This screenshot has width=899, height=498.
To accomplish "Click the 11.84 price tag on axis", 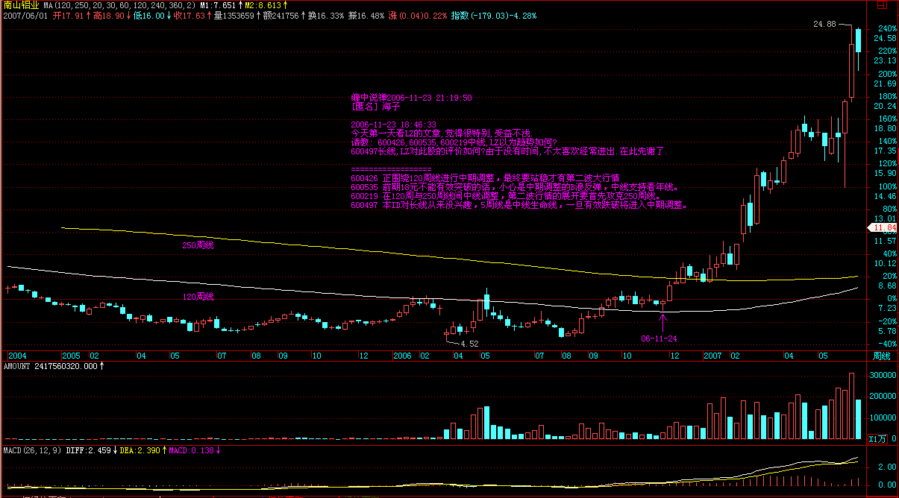I will click(x=886, y=227).
